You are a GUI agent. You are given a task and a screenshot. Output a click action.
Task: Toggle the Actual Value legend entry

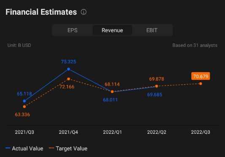tap(24, 149)
